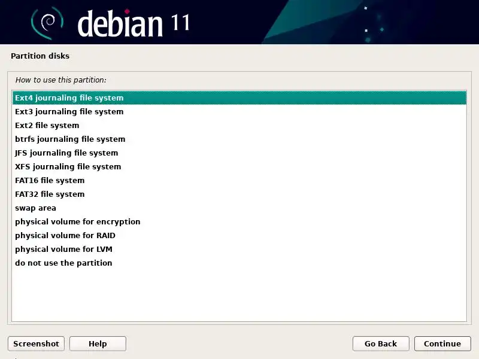Select physical volume for encryption
Screen dimensions: 479x359
pyautogui.click(x=239, y=221)
